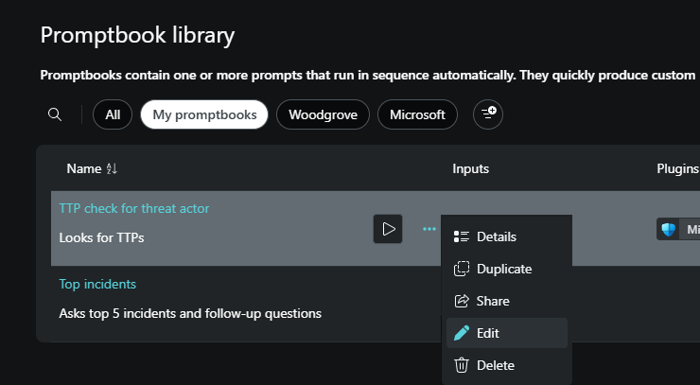Open the add filter options icon
Screen dimensions: 700x385
coord(488,114)
